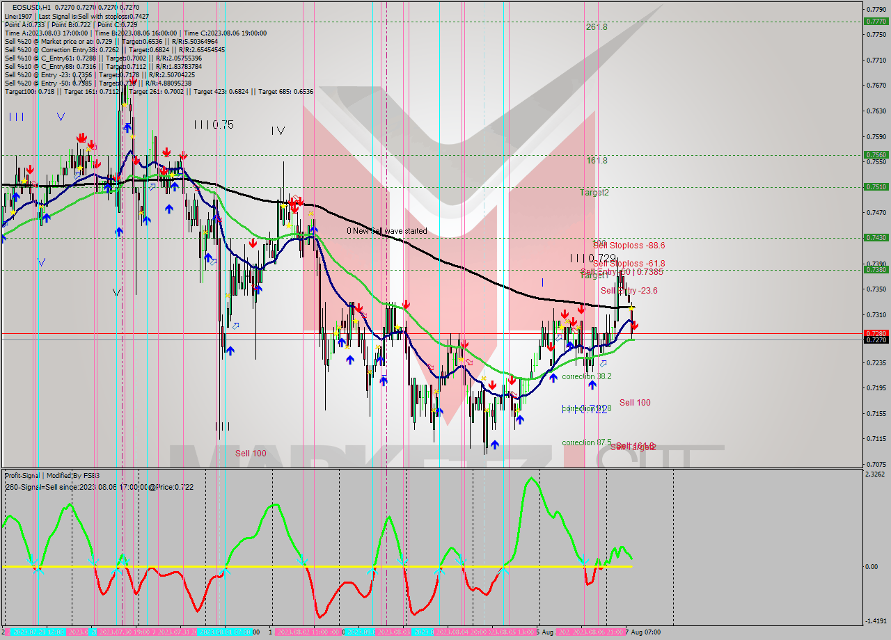Viewport: 891px width, 640px height.
Task: Click the black 'I V' wave label
Action: click(278, 130)
